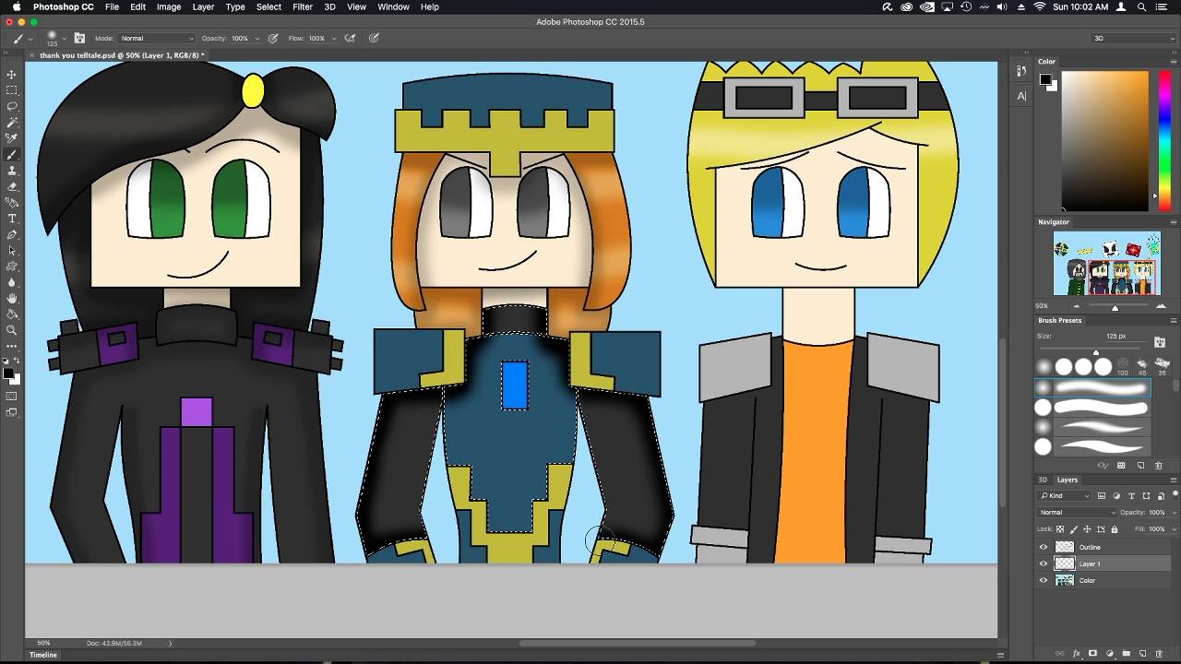Hide the Color layer
The width and height of the screenshot is (1181, 664).
[x=1044, y=580]
